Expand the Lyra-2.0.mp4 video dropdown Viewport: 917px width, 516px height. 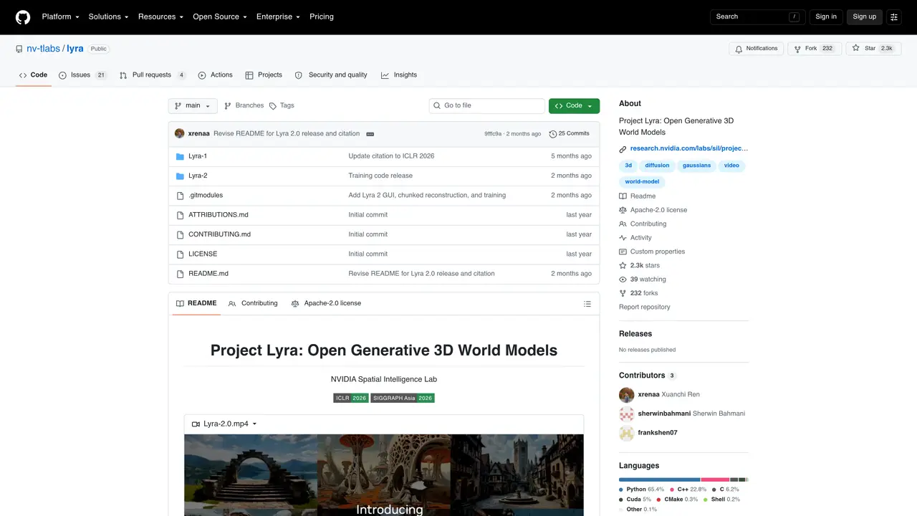[224, 424]
